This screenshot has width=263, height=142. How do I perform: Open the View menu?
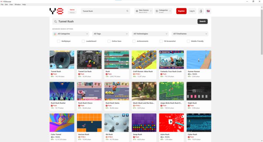click(x=11, y=5)
